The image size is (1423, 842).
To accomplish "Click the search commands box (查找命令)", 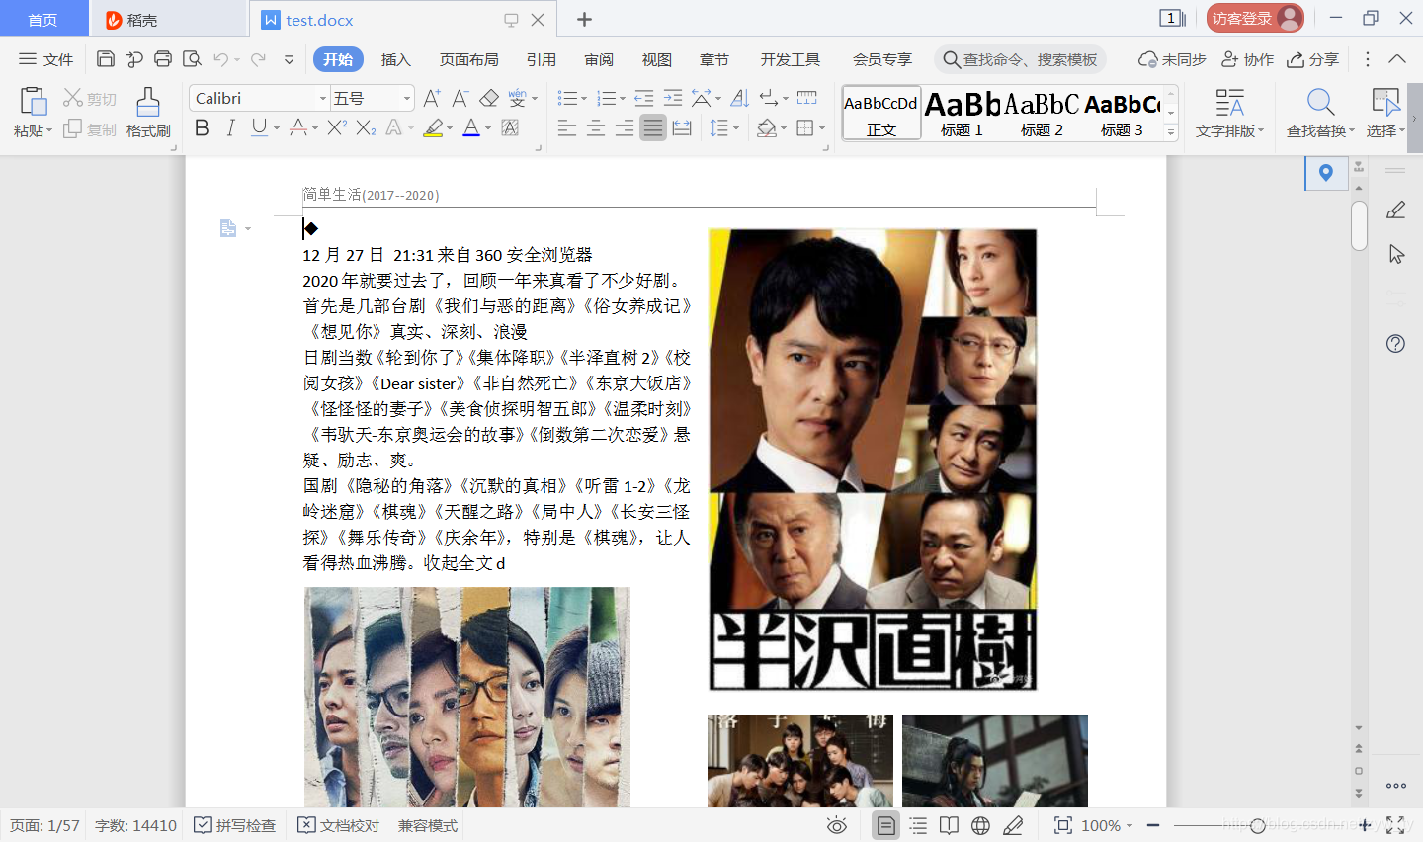I will pos(1020,59).
